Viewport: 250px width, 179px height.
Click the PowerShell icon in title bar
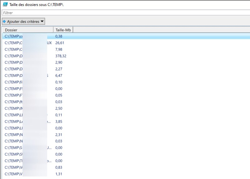click(x=5, y=4)
